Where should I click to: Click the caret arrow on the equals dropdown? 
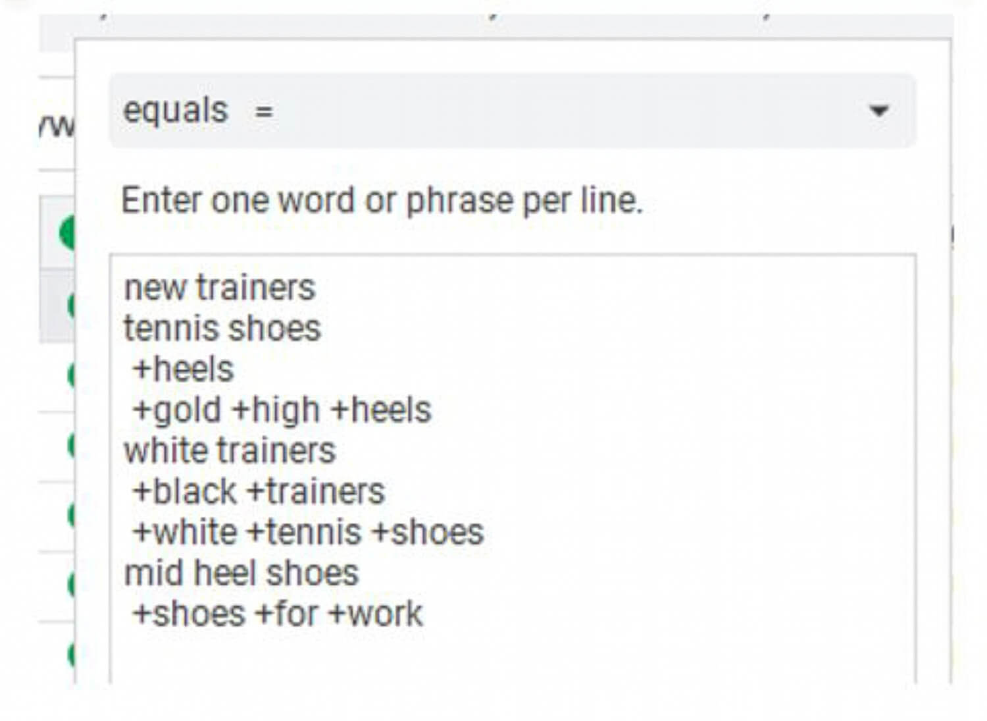[x=878, y=111]
